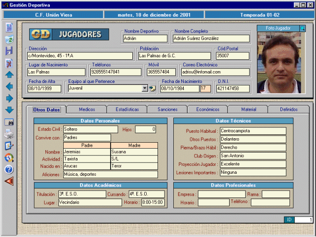Open the Equipo al que Pertenece dropdown arrow
Screen dimensions: 316x237
pos(145,88)
